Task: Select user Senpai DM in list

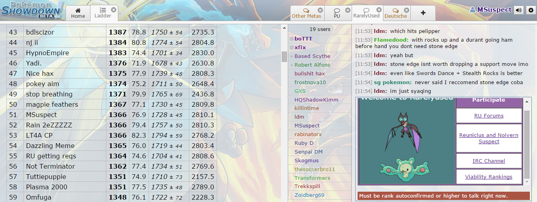Action: coord(320,152)
